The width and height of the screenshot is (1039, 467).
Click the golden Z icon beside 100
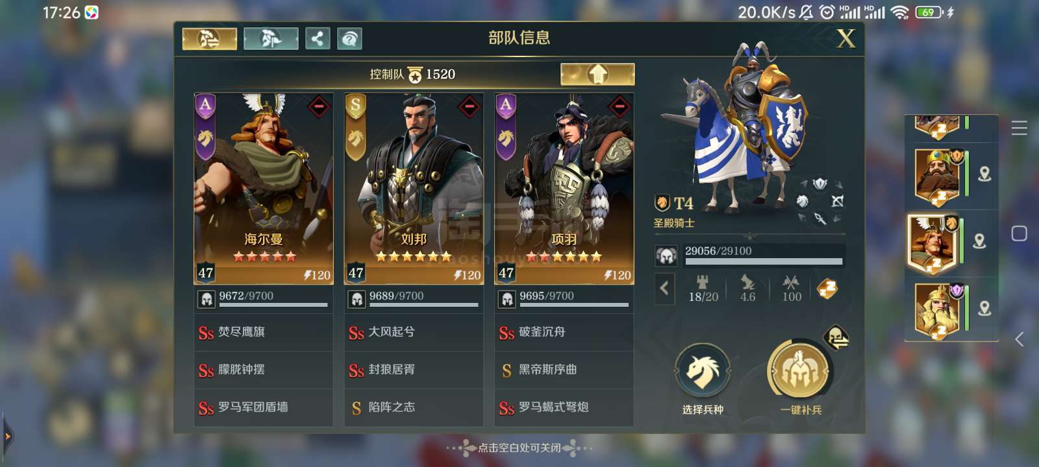(x=827, y=289)
